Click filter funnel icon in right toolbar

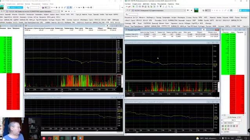161,7
